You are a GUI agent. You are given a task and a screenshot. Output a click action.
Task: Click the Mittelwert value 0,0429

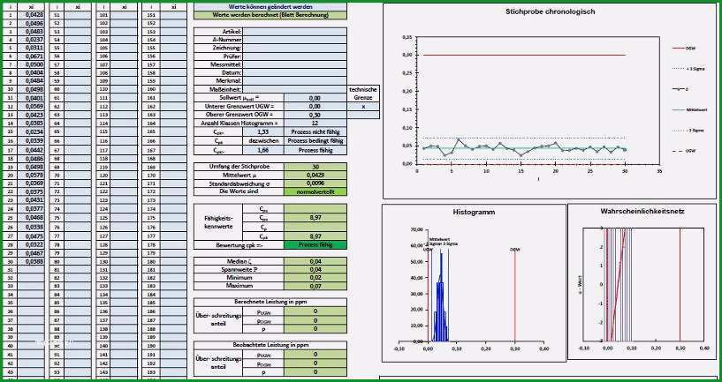[315, 176]
